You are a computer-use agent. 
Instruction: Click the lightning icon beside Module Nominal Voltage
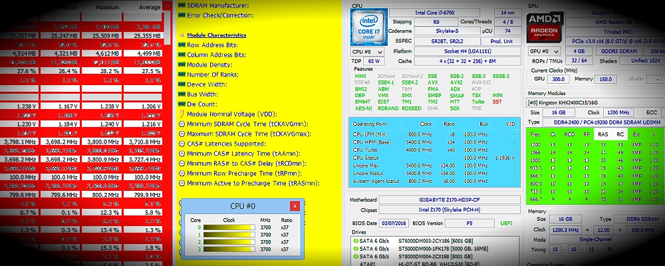coord(182,114)
